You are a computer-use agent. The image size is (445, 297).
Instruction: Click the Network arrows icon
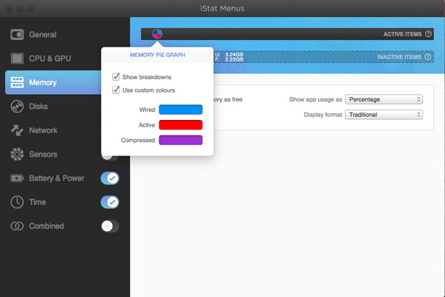(17, 130)
